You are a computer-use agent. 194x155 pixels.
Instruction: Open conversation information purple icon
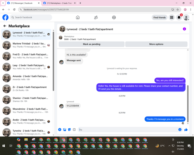[184, 29]
